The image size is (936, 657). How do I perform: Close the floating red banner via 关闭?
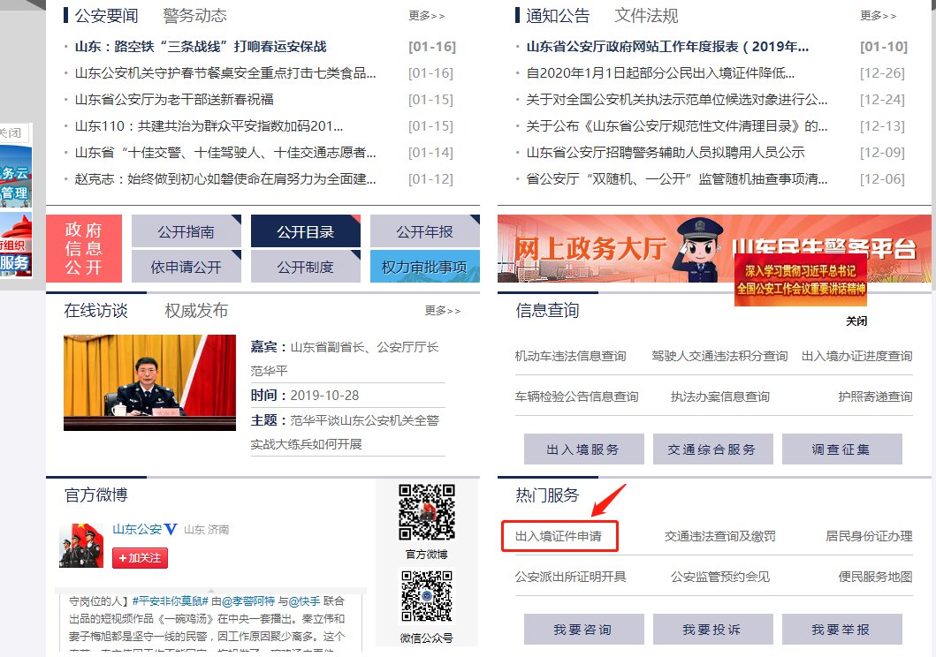pyautogui.click(x=856, y=321)
